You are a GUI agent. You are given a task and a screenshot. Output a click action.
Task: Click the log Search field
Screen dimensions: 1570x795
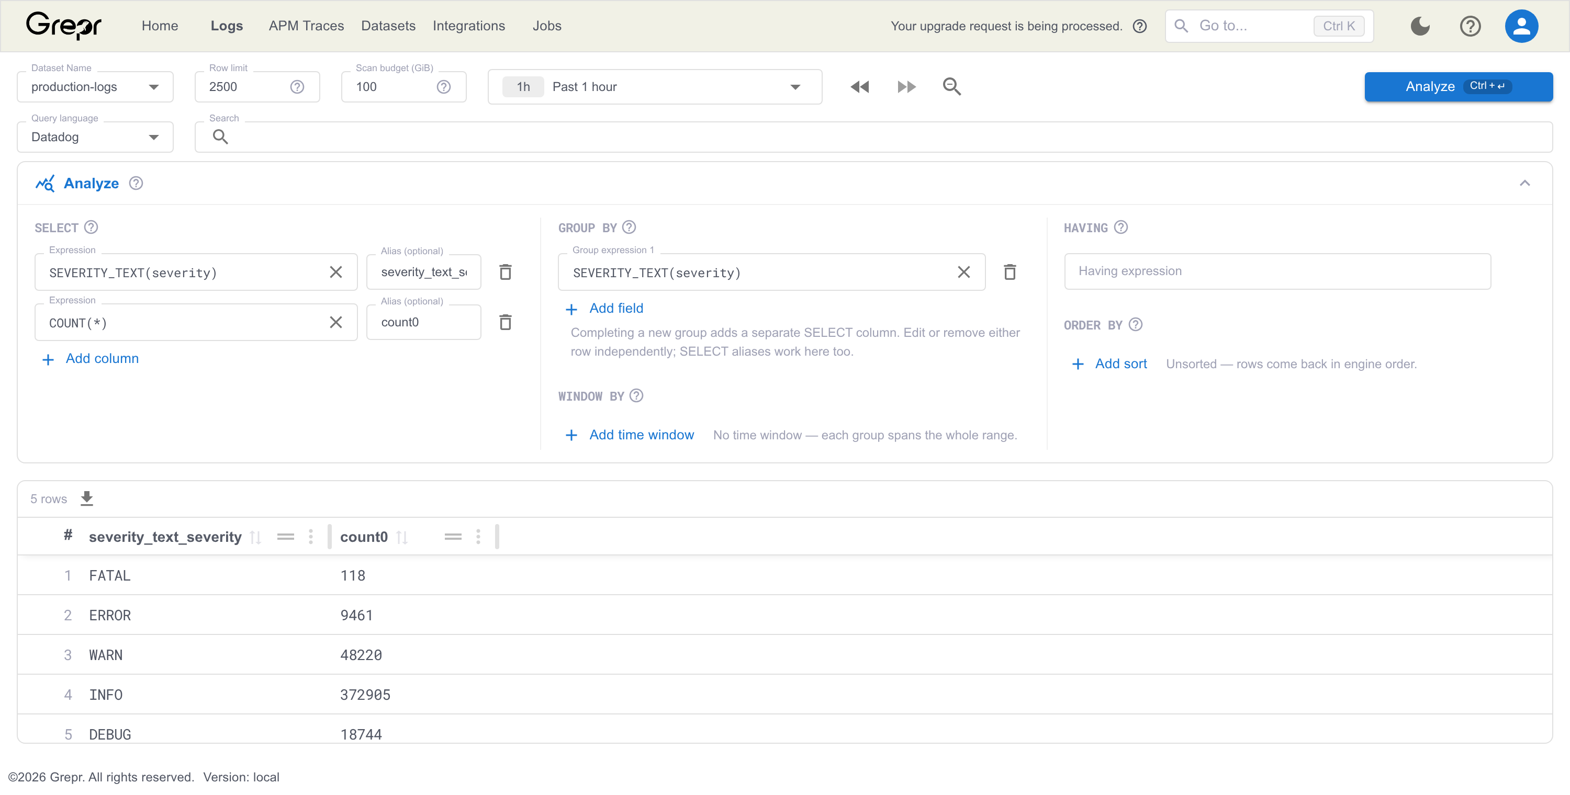coord(873,137)
